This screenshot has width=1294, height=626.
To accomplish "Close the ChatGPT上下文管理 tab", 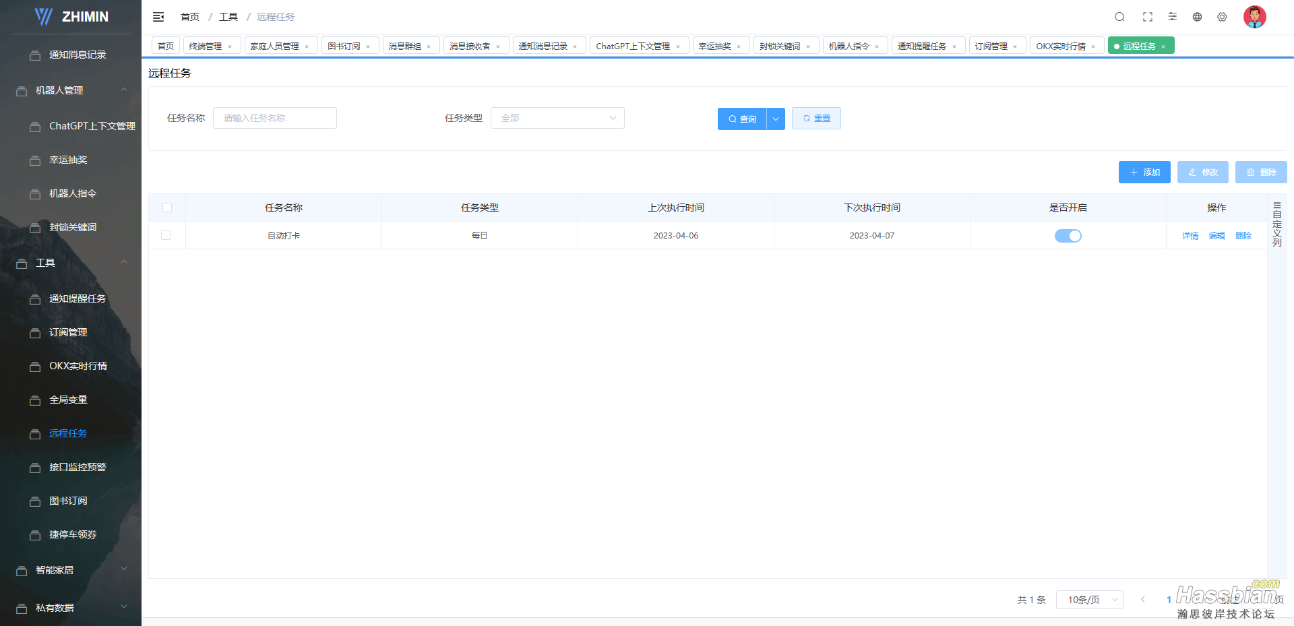I will coord(678,46).
